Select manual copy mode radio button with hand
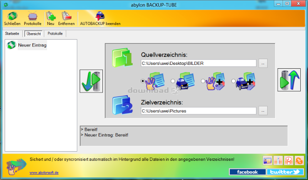The image size is (308, 180). pos(143,81)
